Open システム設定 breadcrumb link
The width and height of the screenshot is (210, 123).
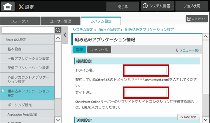point(83,30)
